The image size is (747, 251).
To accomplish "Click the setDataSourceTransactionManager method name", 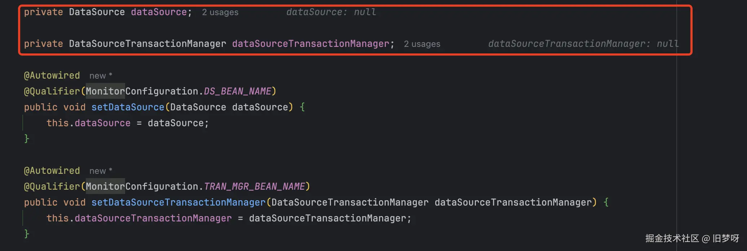I will (178, 202).
